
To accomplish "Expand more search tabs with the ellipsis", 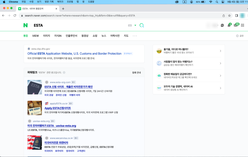I will click(x=135, y=36).
